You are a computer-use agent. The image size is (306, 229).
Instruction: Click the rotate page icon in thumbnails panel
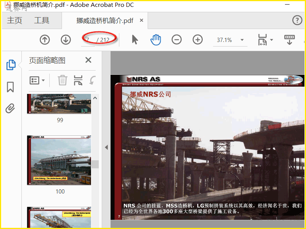click(x=93, y=80)
